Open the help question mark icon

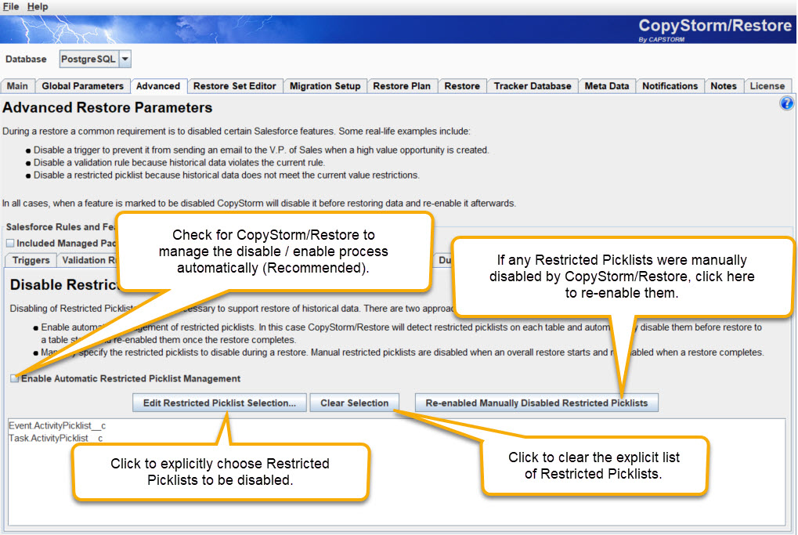click(x=786, y=103)
